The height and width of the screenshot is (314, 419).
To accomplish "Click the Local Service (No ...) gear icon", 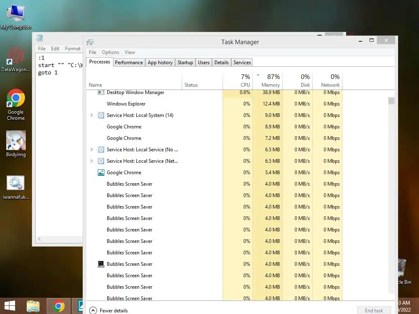I will pos(101,150).
